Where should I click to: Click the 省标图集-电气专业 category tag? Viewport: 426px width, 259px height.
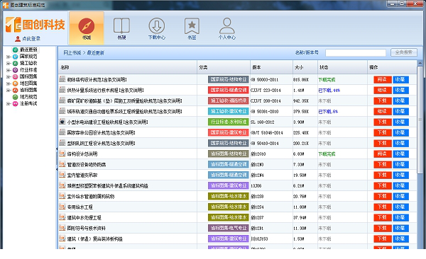[x=229, y=228]
